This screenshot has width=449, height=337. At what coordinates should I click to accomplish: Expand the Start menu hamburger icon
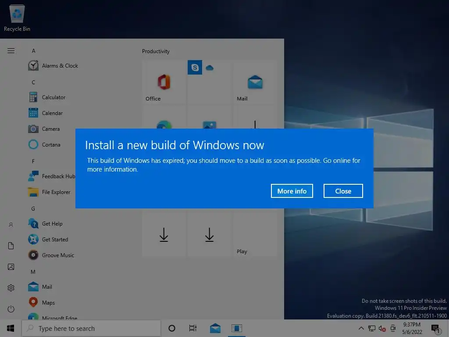tap(11, 51)
